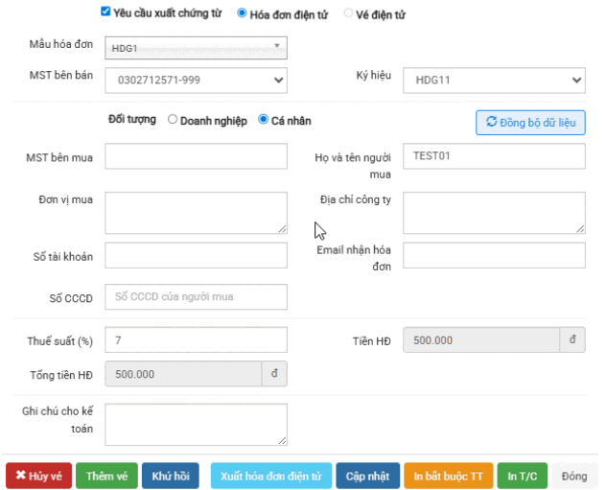Click the Đồng bộ dữ liệu sync button
This screenshot has width=606, height=490.
(x=530, y=123)
